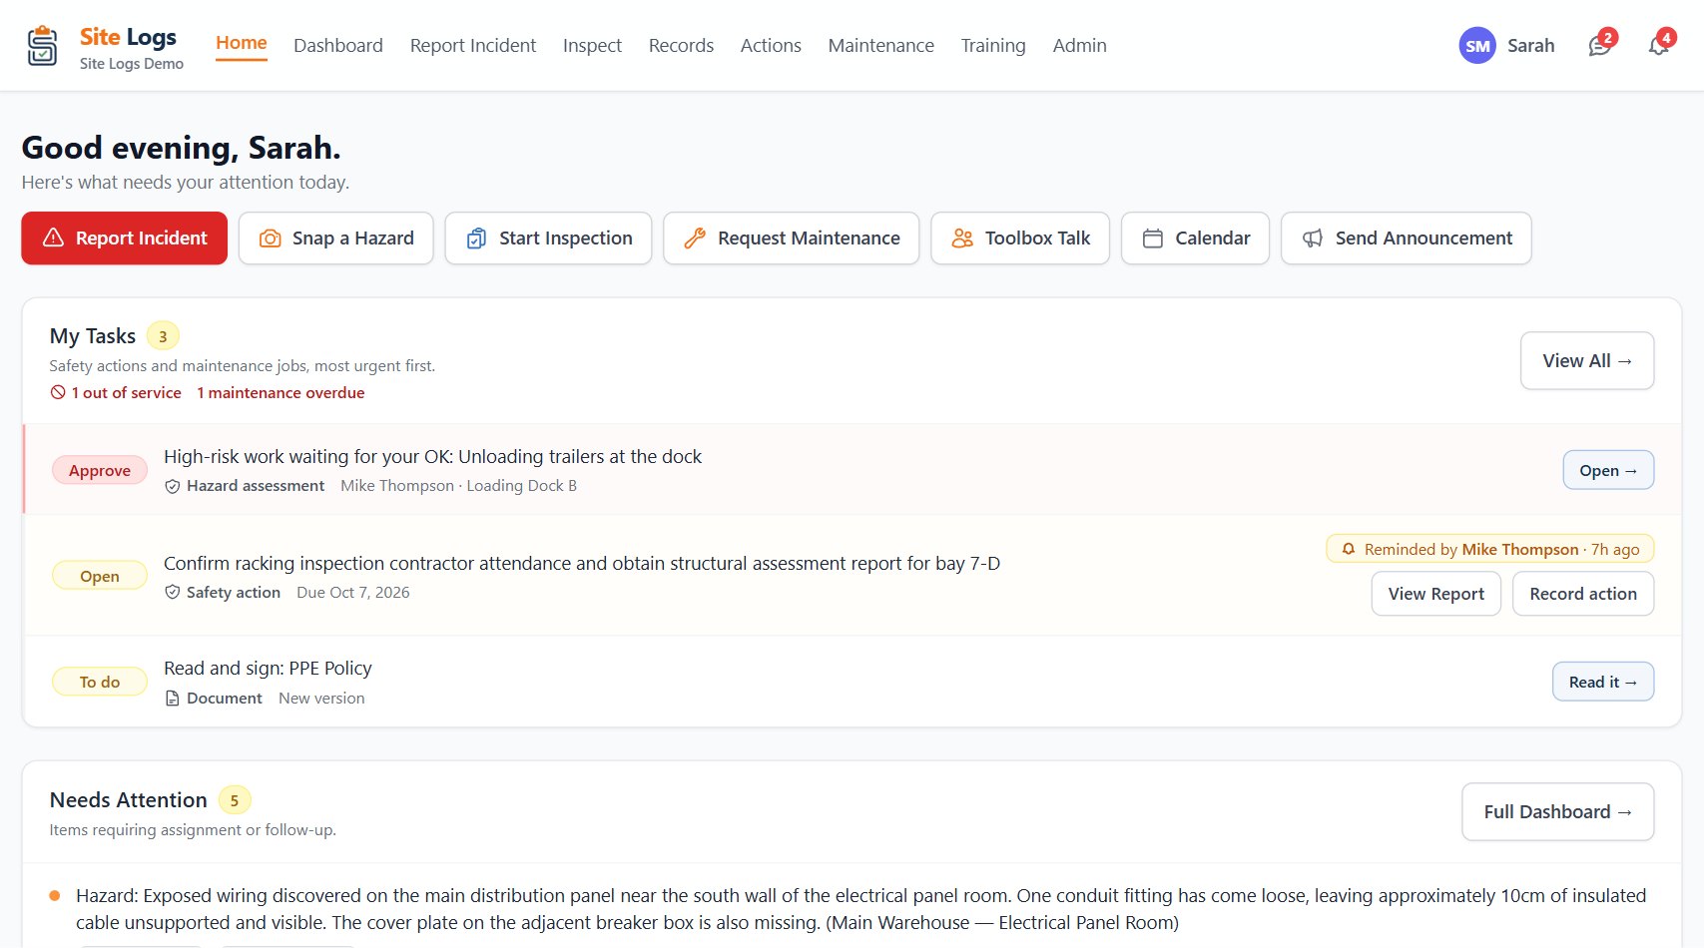Image resolution: width=1704 pixels, height=948 pixels.
Task: Click the Site Logs clipboard logo icon
Action: 42,46
